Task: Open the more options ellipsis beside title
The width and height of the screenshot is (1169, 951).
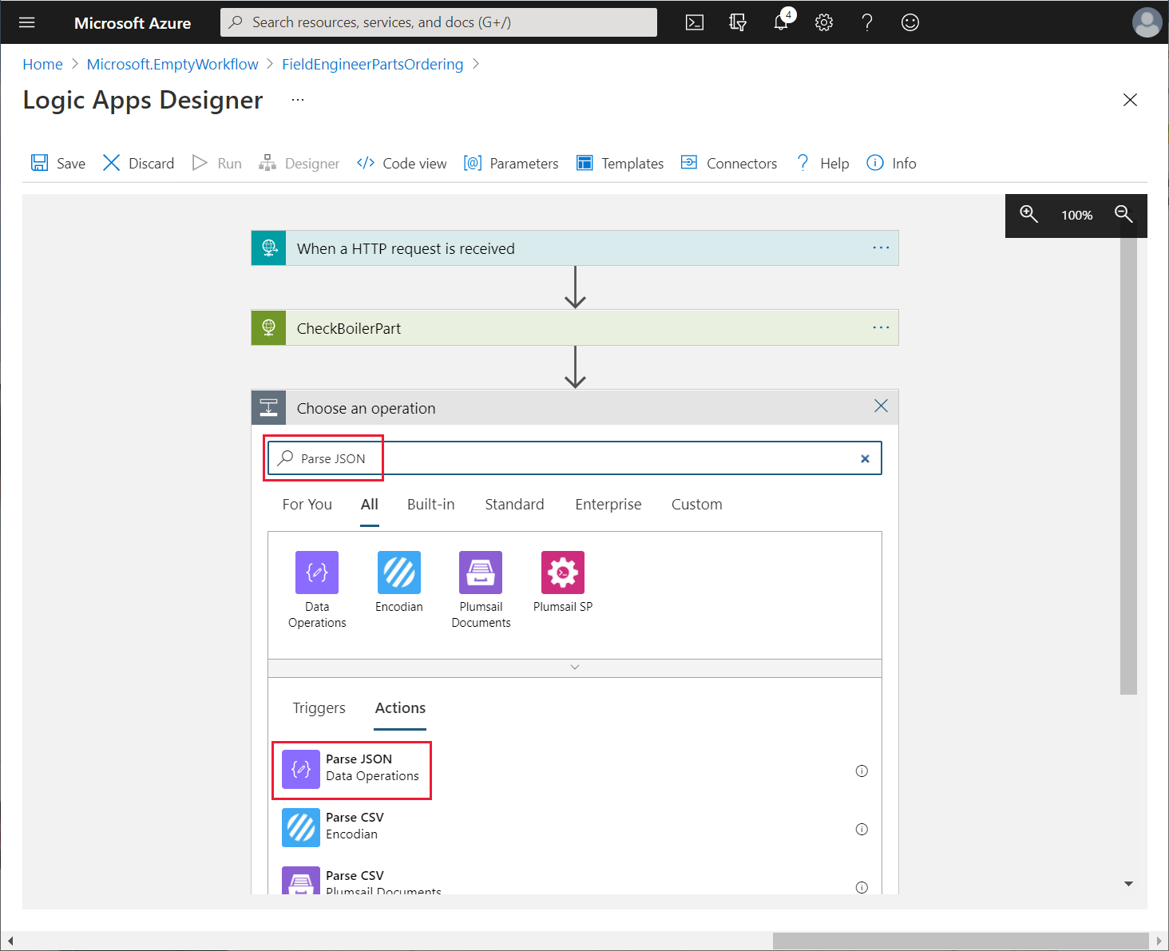Action: tap(298, 100)
